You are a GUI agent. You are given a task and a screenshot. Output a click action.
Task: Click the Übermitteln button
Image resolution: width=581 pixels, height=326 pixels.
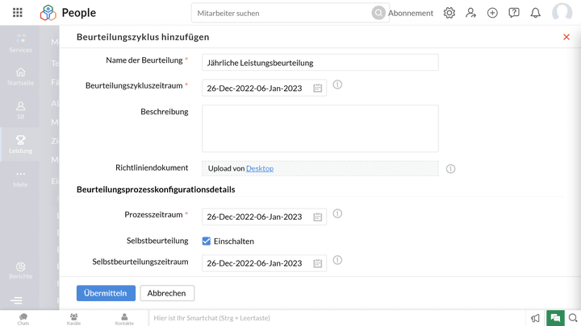pyautogui.click(x=106, y=293)
